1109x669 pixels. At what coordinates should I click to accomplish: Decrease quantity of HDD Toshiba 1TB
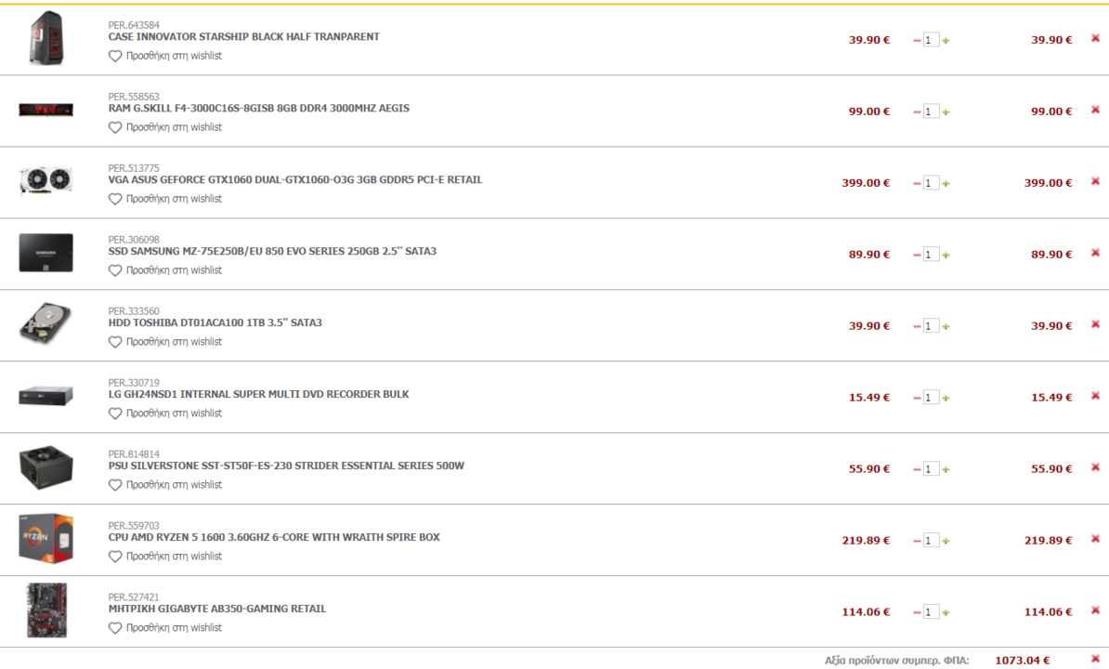(917, 326)
